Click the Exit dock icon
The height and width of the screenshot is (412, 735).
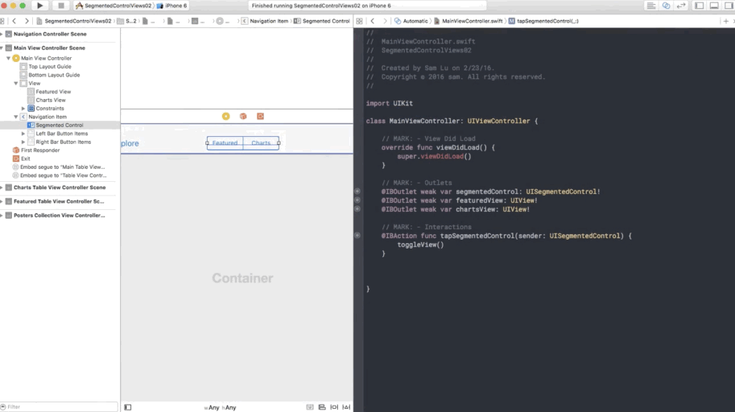[260, 116]
